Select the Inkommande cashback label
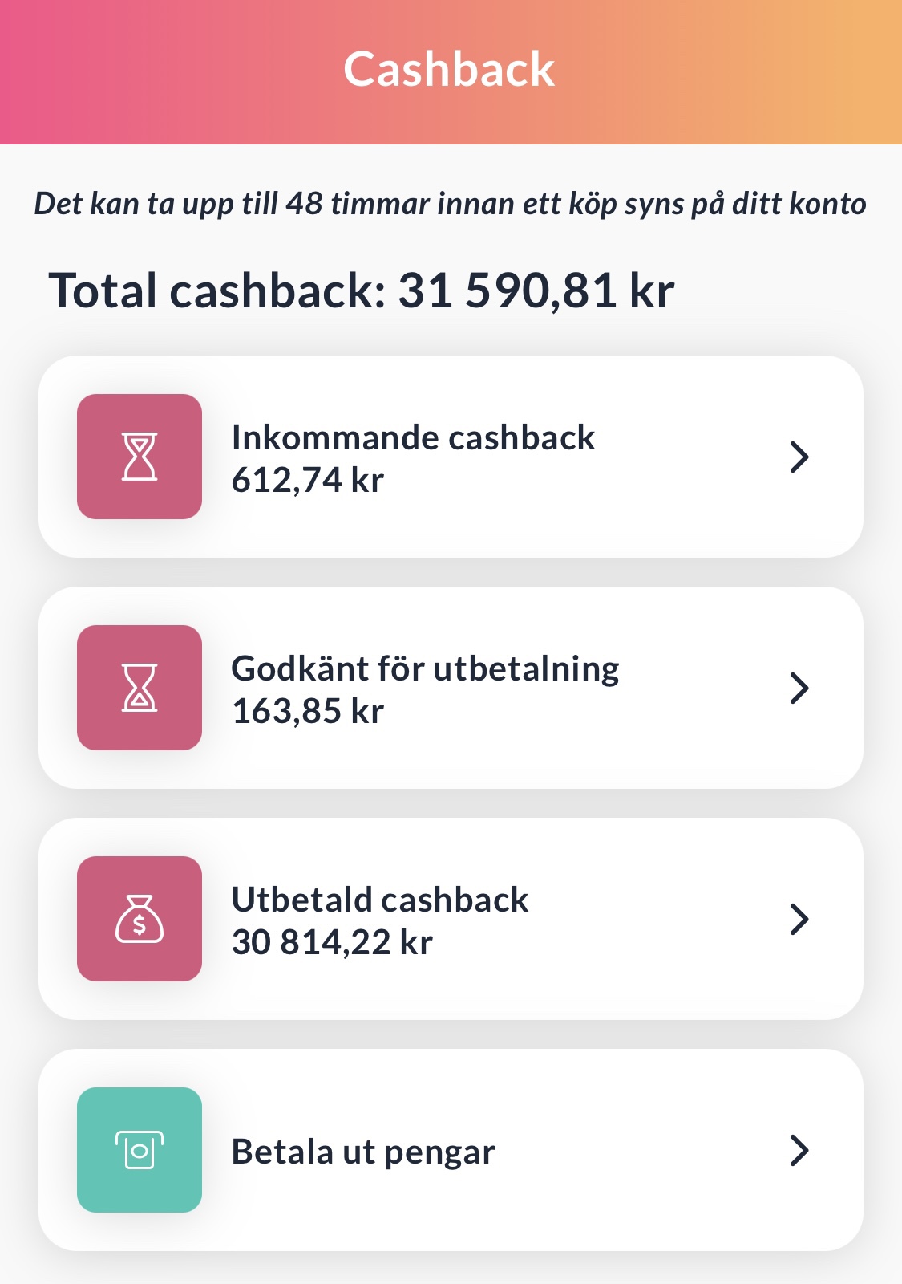902x1284 pixels. pos(413,437)
